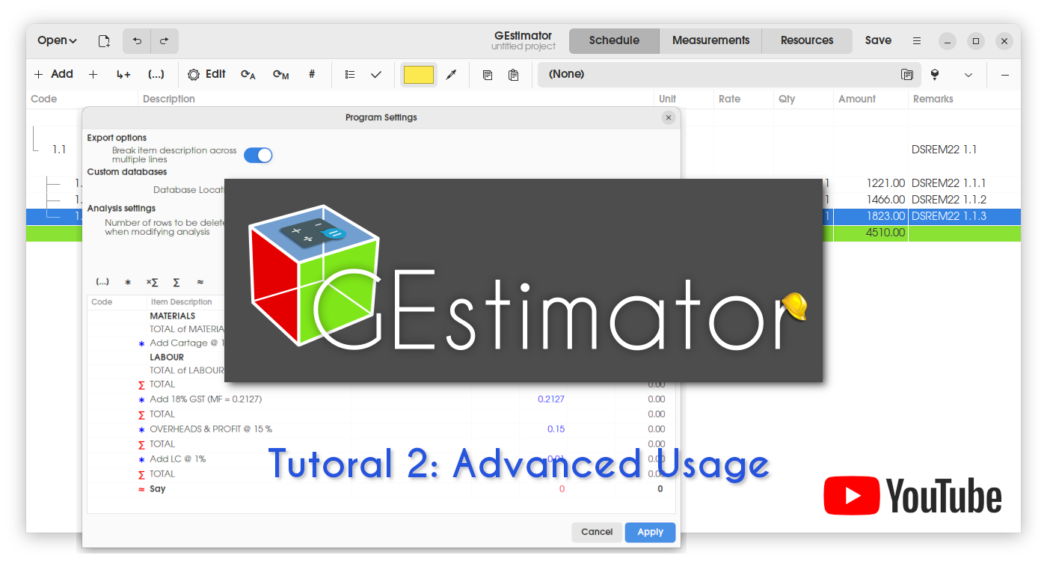Image resolution: width=1047 pixels, height=561 pixels.
Task: Switch to the Measurements tab
Action: (710, 41)
